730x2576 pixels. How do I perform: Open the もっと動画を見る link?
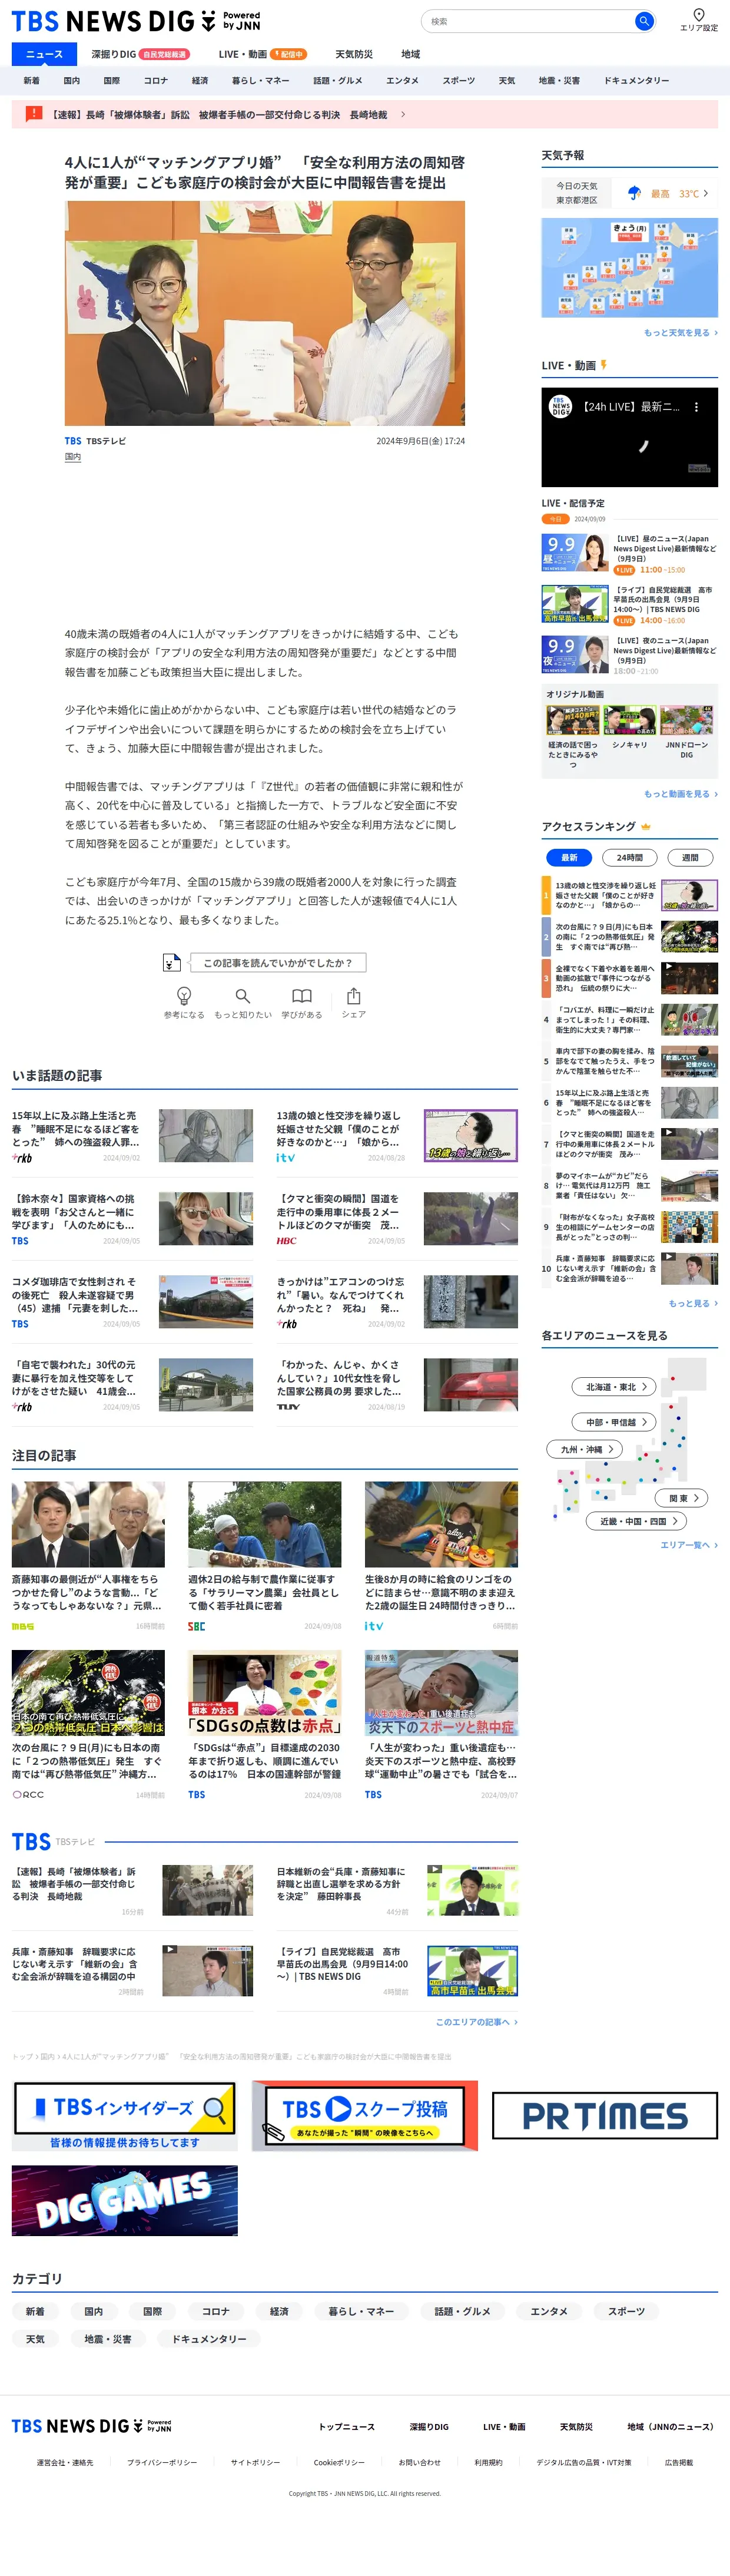(680, 794)
